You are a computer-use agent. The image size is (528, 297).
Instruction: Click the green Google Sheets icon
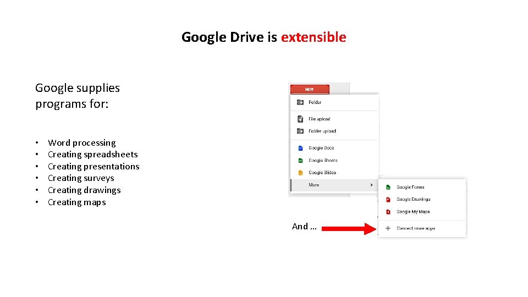tap(300, 161)
